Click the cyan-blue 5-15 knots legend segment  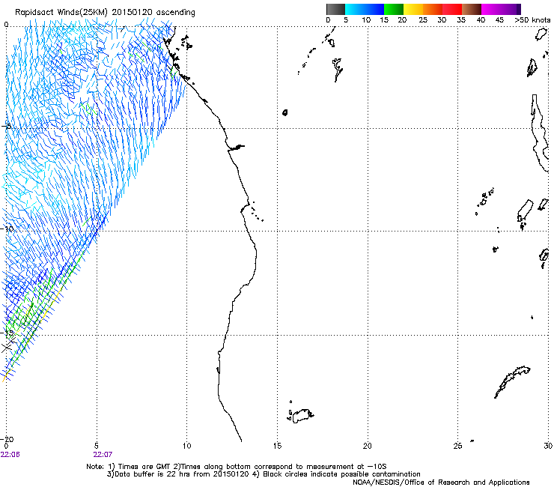[x=365, y=9]
